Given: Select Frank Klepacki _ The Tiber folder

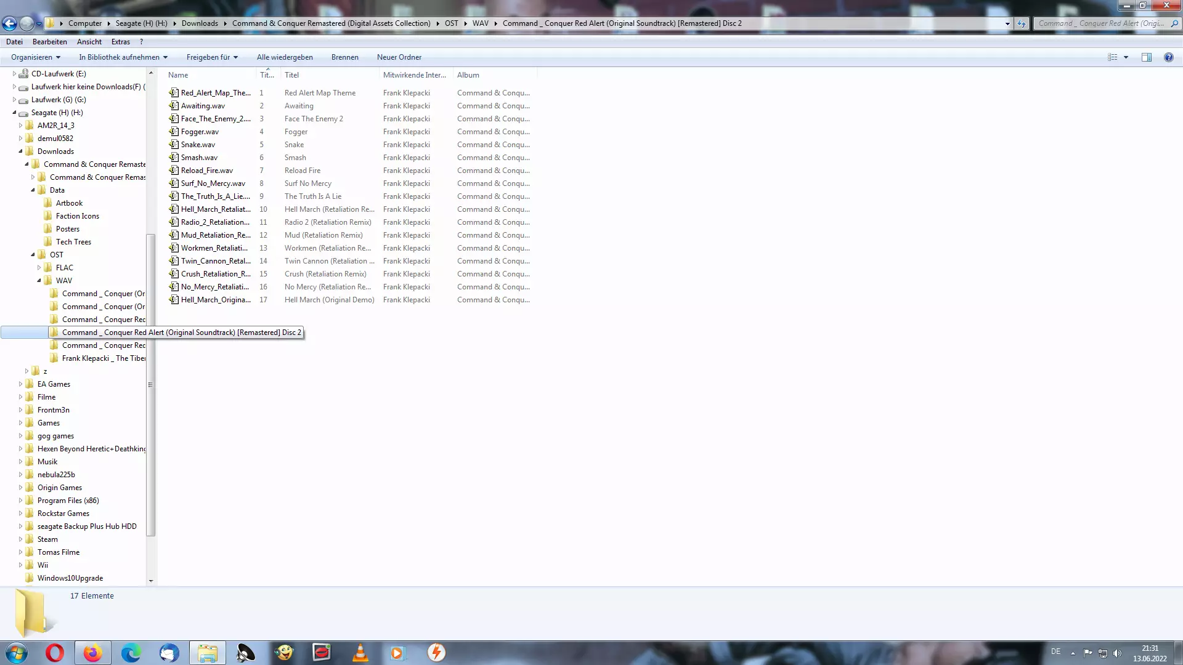Looking at the screenshot, I should coord(104,358).
